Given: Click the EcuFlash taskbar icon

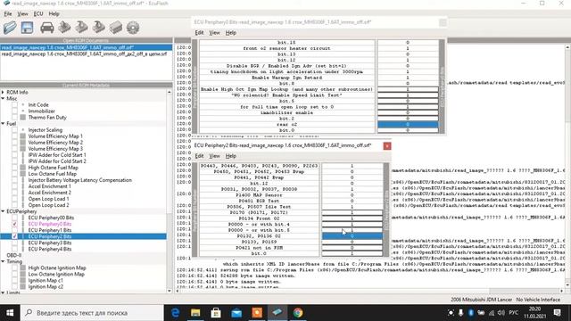Looking at the screenshot, I should [277, 313].
